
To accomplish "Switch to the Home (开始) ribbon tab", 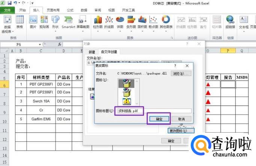I will pos(23,10).
